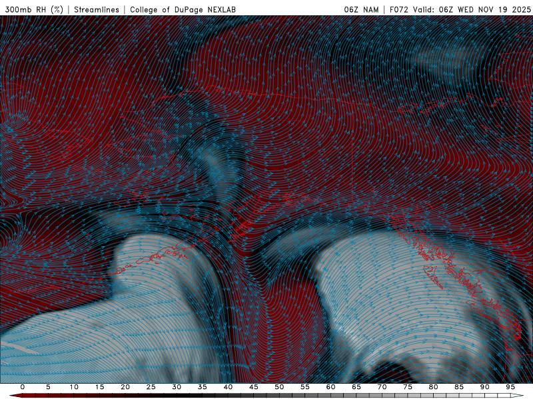Click the '10' tick label on colorbar
533x399 pixels.
[74, 387]
